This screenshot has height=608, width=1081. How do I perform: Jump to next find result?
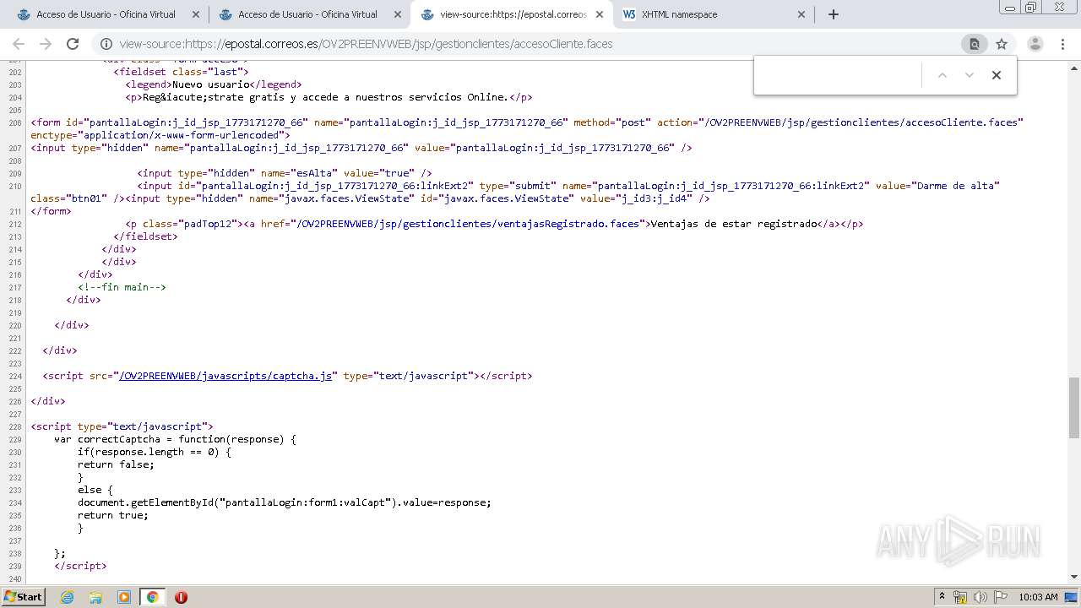pos(970,75)
